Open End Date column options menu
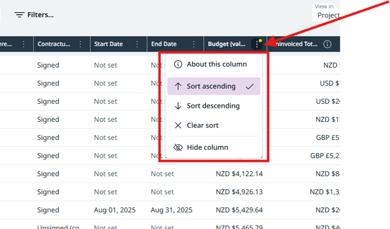Viewport: 390px width, 229px height. point(194,44)
